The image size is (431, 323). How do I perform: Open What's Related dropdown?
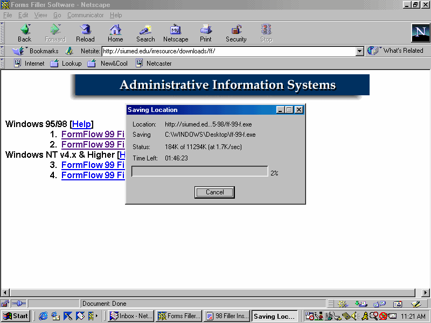396,51
